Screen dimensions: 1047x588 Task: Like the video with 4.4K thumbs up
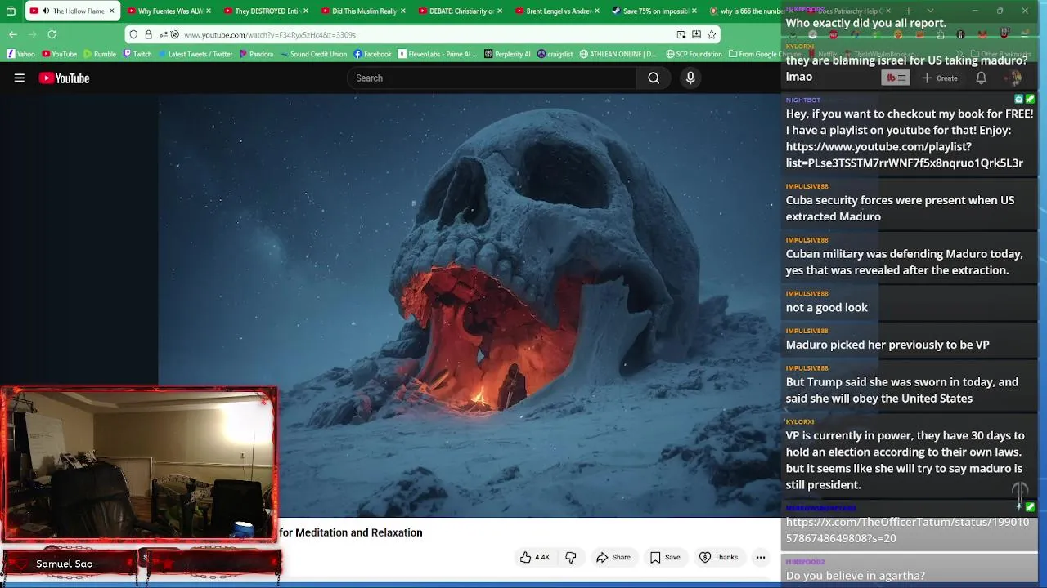point(534,557)
